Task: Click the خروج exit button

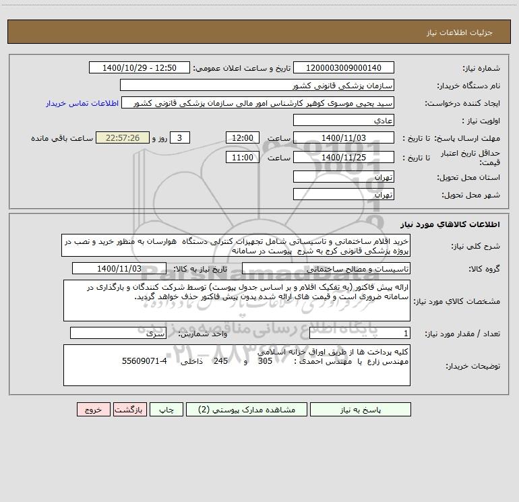Action: tap(93, 410)
